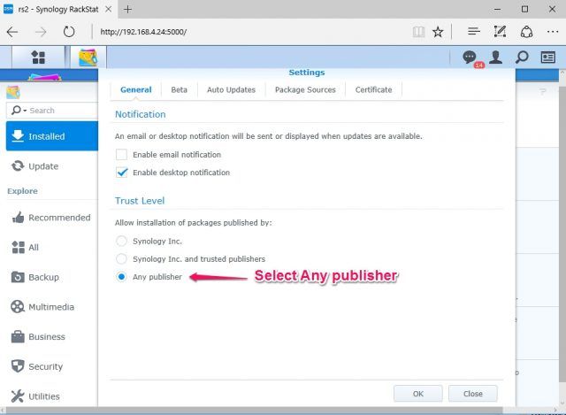Confirm settings with the OK button
Screen dimensions: 566x415
(418, 394)
